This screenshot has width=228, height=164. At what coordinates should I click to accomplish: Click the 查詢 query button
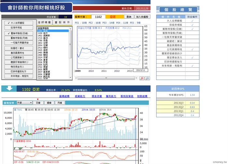pos(129,17)
